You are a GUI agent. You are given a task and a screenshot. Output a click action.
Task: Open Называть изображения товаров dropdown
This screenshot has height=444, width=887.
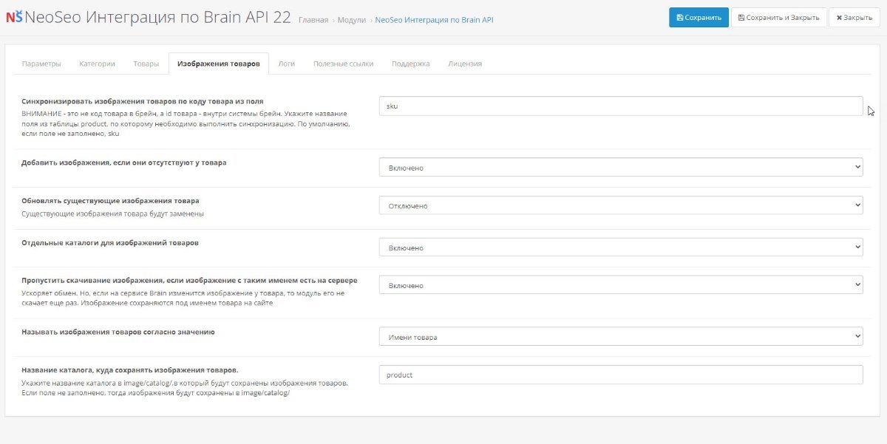pyautogui.click(x=621, y=338)
